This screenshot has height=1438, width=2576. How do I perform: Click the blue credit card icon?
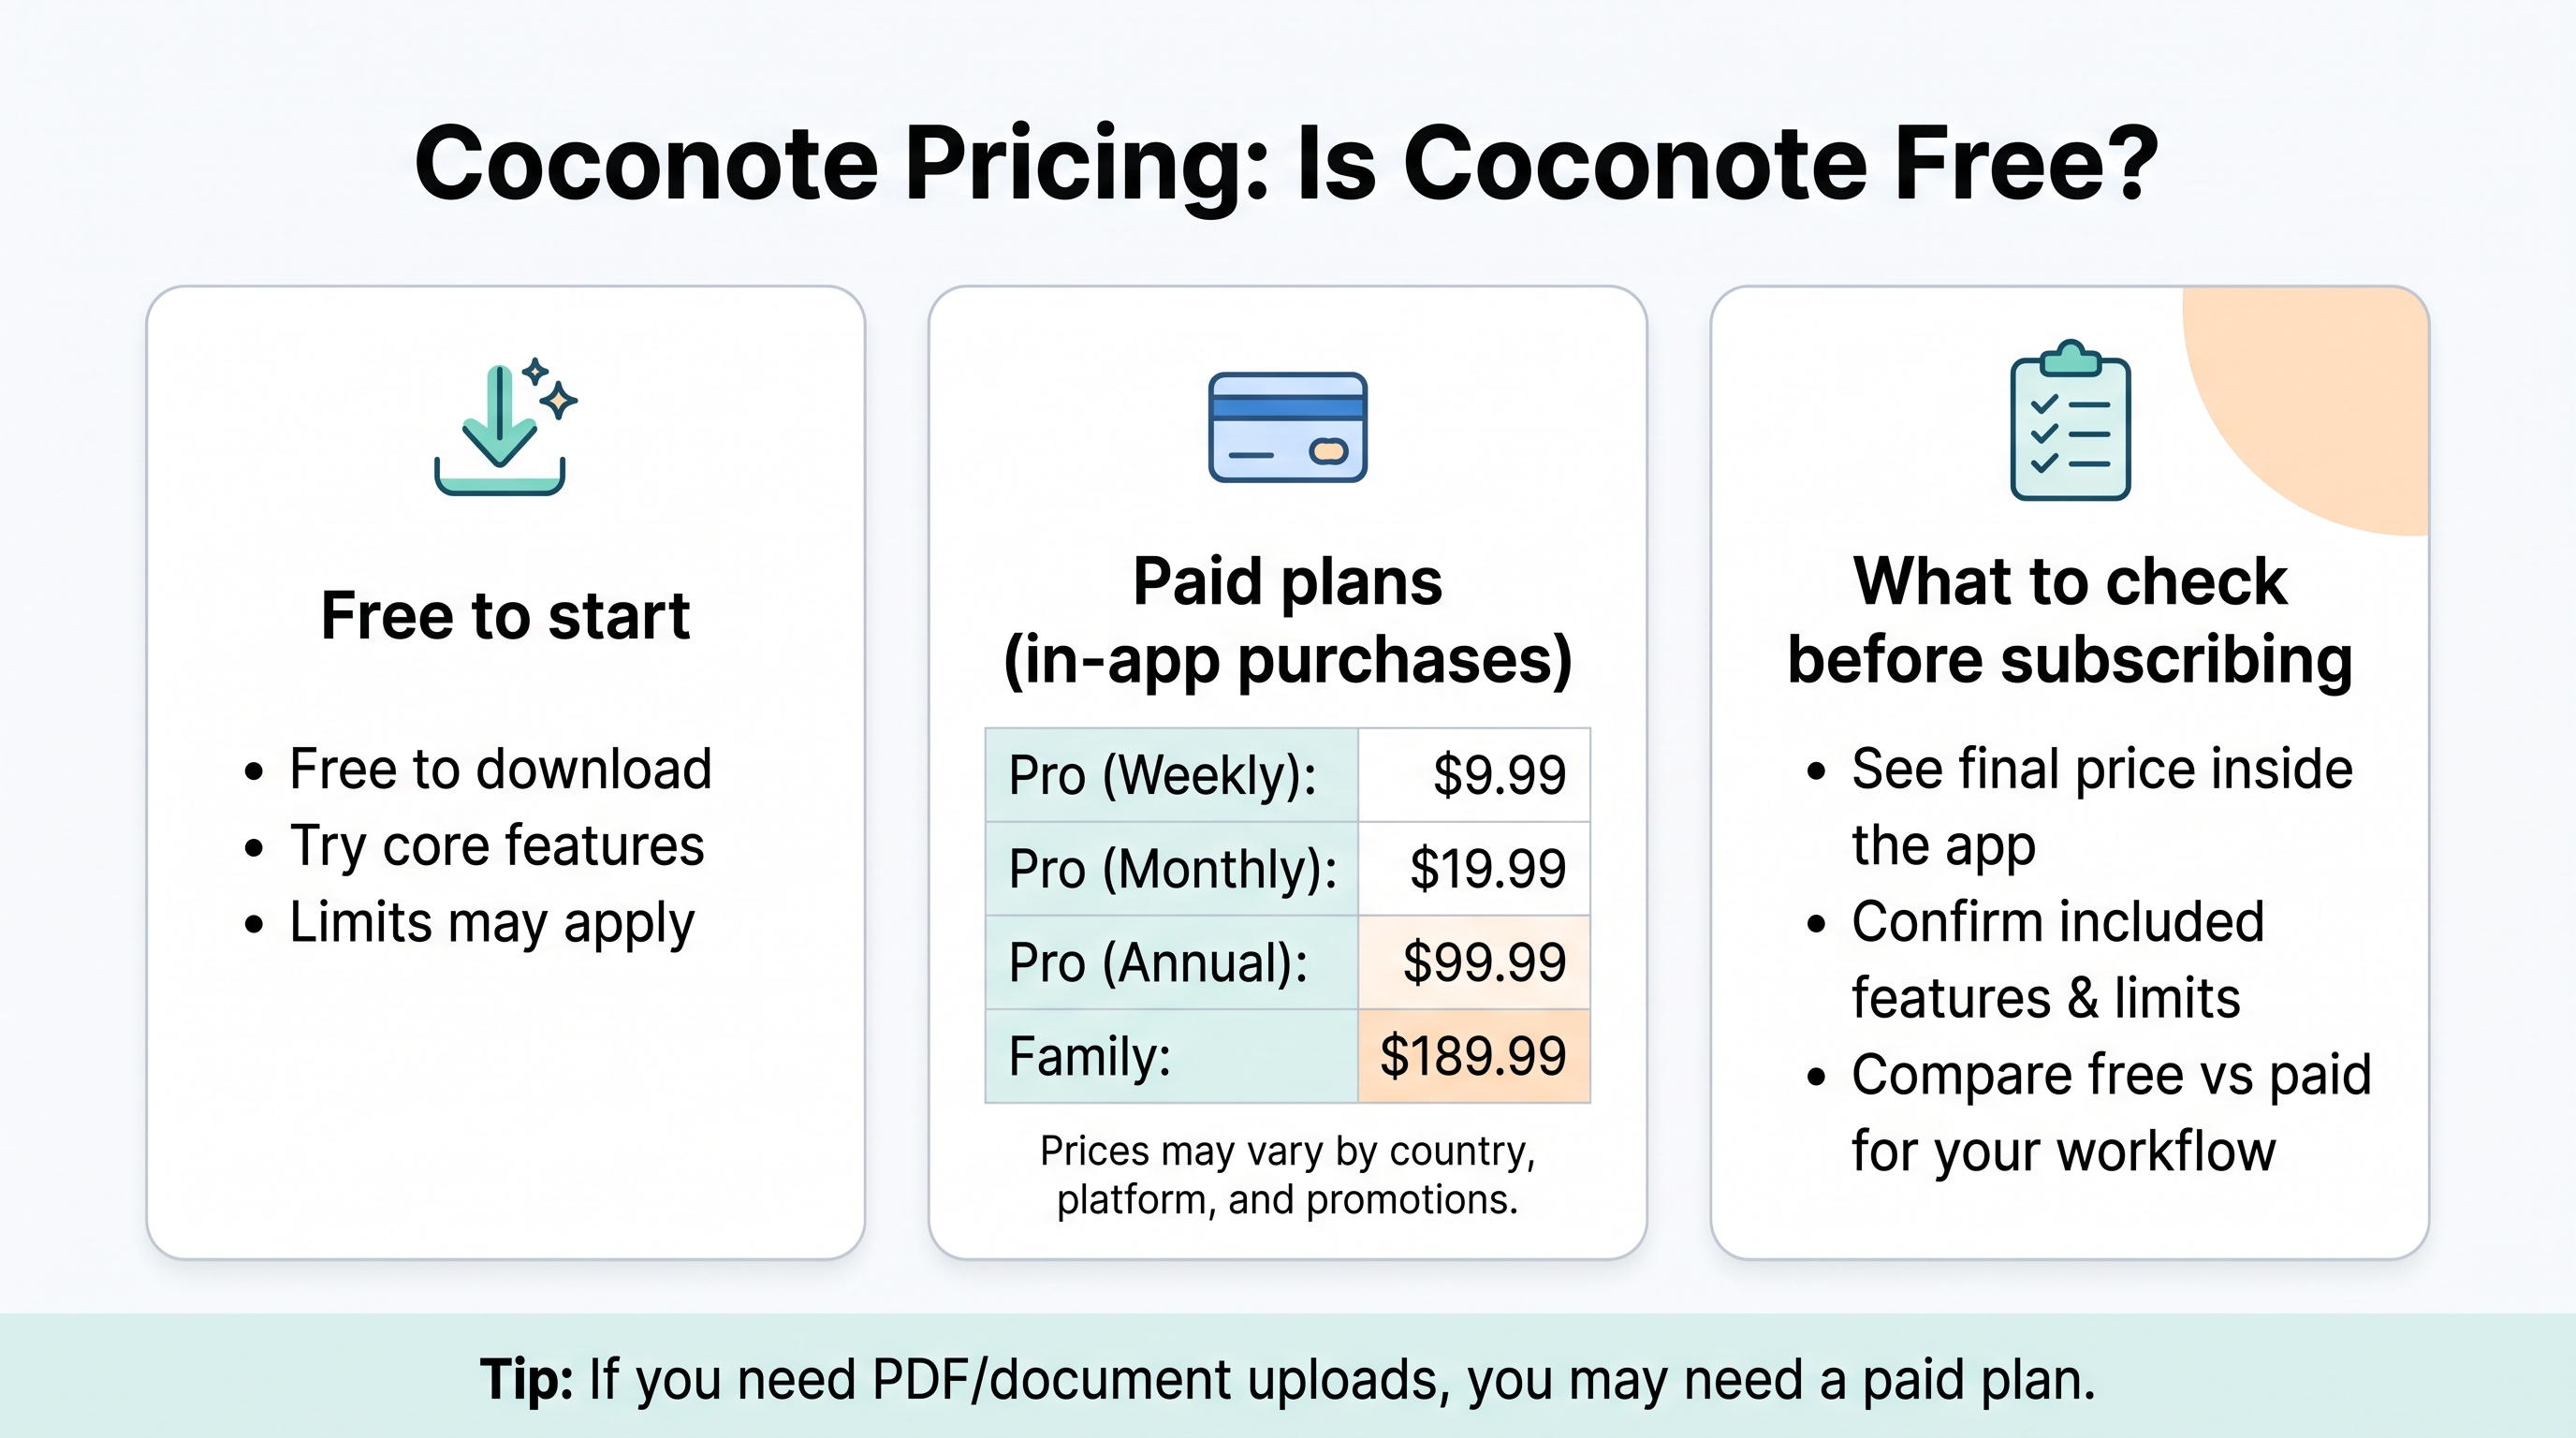[x=1287, y=427]
